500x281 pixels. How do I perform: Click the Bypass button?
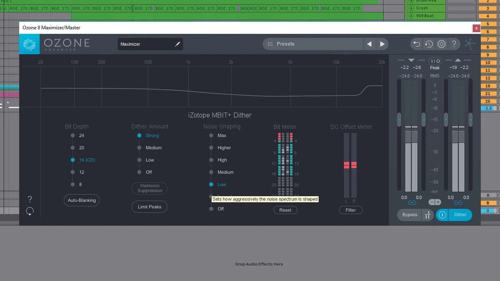pyautogui.click(x=410, y=215)
